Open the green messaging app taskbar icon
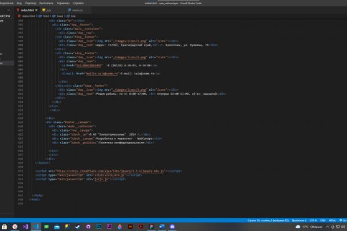 [x=46, y=226]
